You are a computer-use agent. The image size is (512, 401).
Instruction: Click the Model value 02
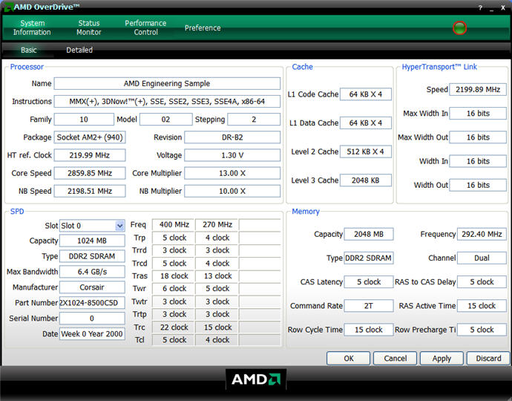[166, 120]
